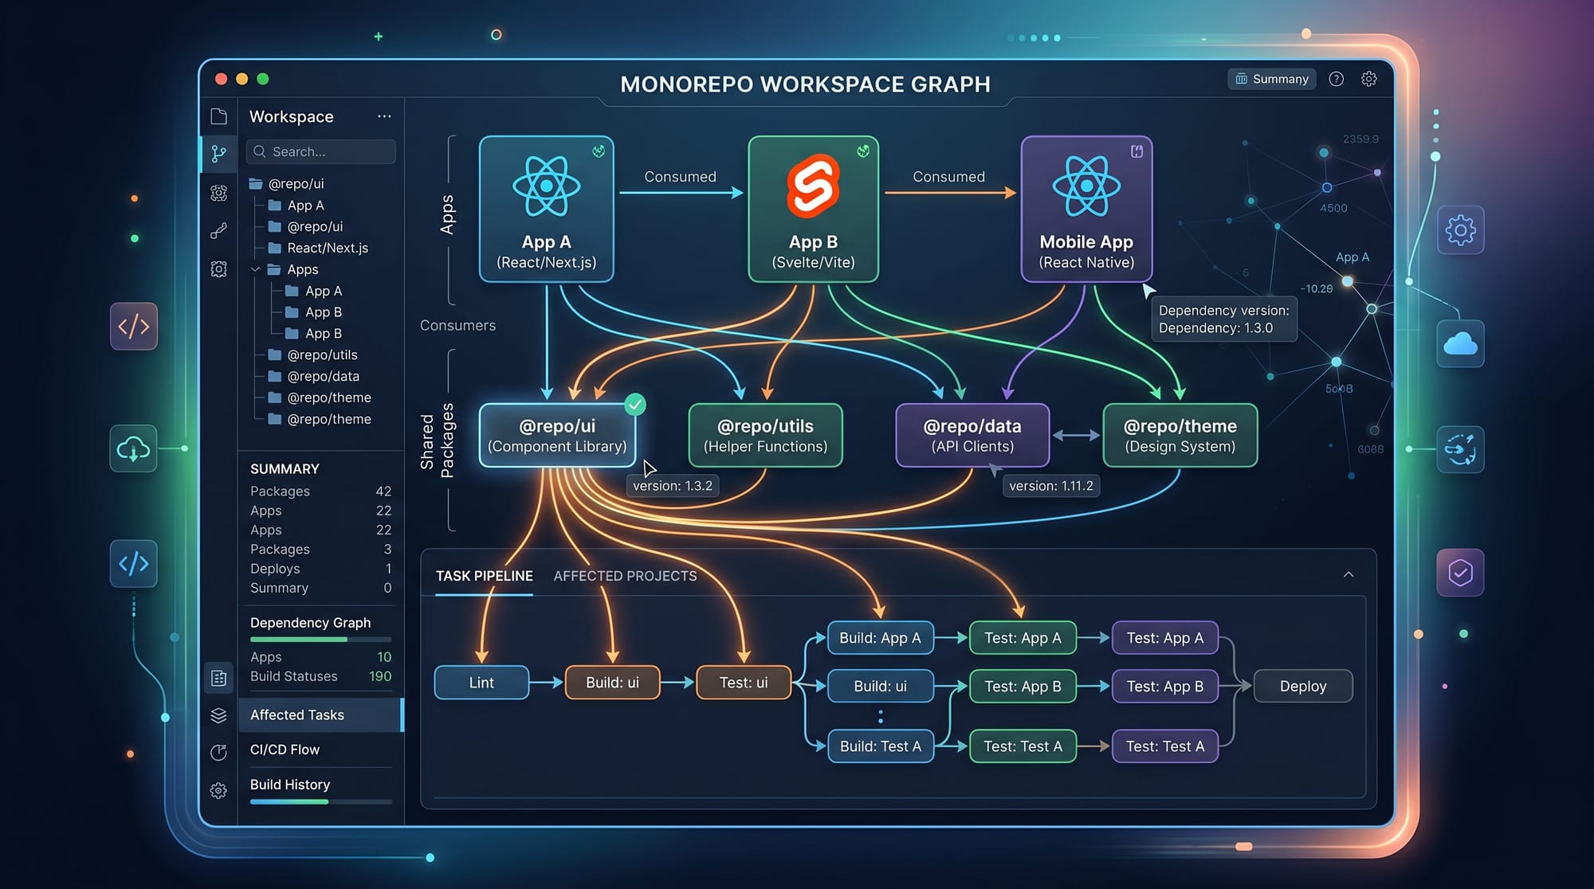Image resolution: width=1594 pixels, height=889 pixels.
Task: Click the Lint pipeline task
Action: pos(481,683)
